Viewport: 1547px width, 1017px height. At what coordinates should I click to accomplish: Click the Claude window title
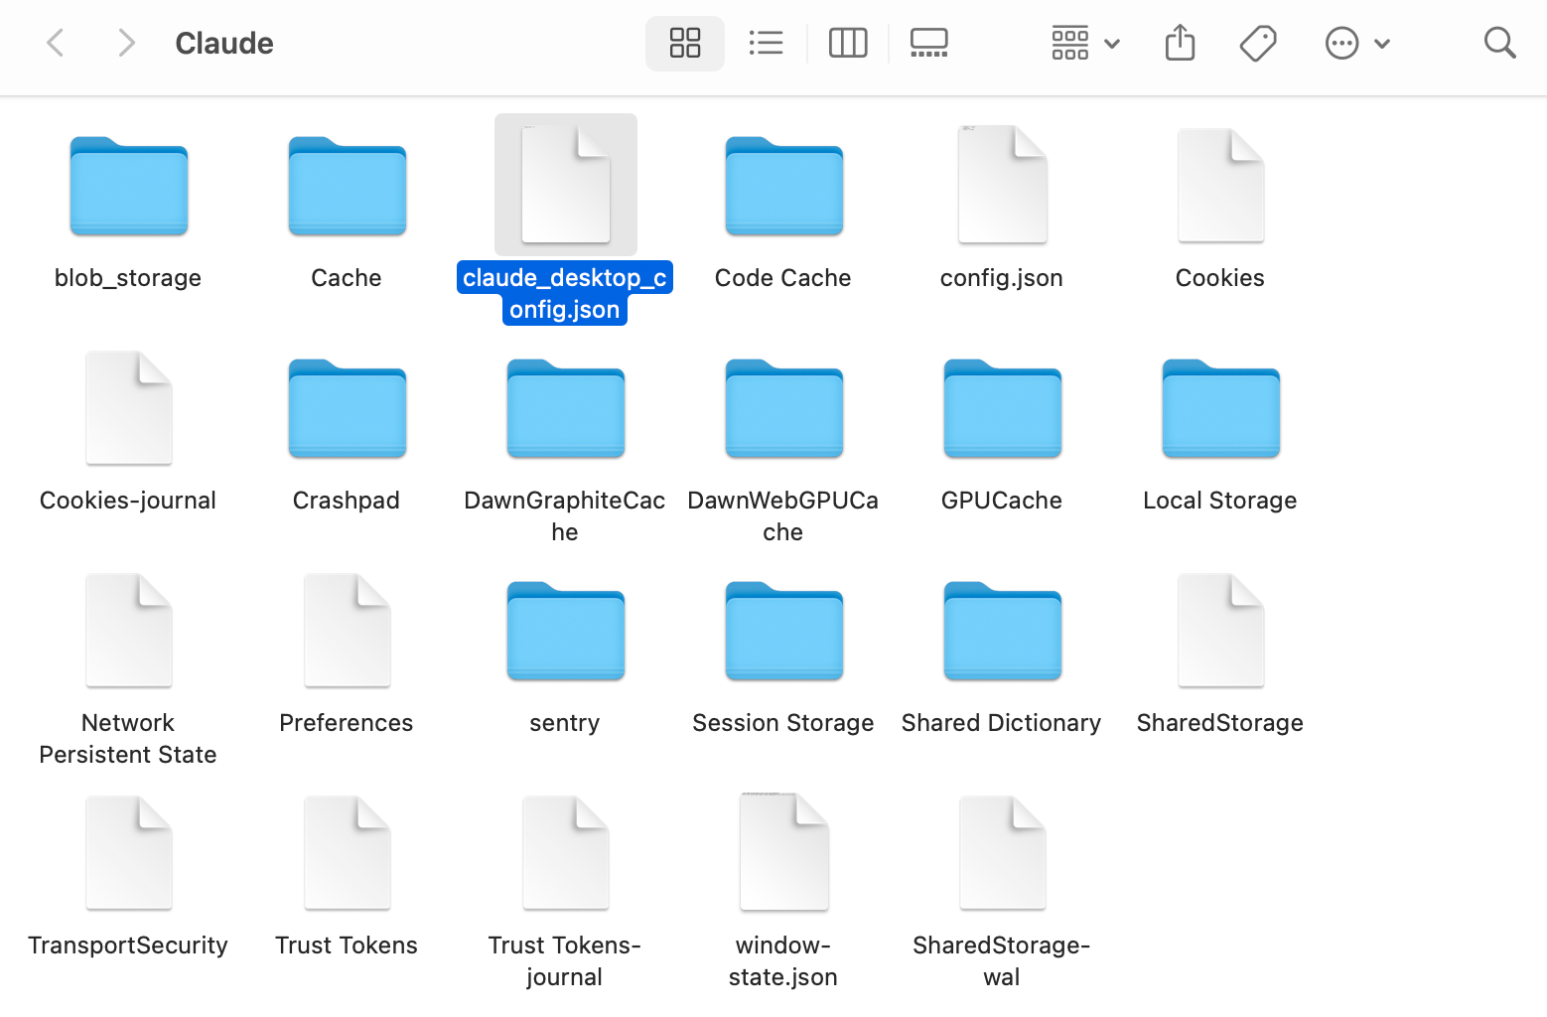click(224, 43)
